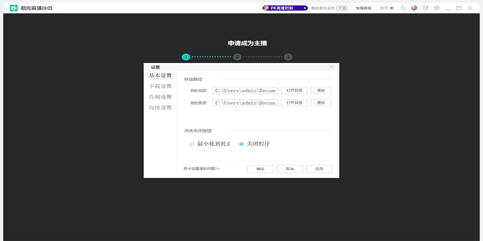The width and height of the screenshot is (483, 241).
Task: Open the 高级设置 tab
Action: (160, 108)
